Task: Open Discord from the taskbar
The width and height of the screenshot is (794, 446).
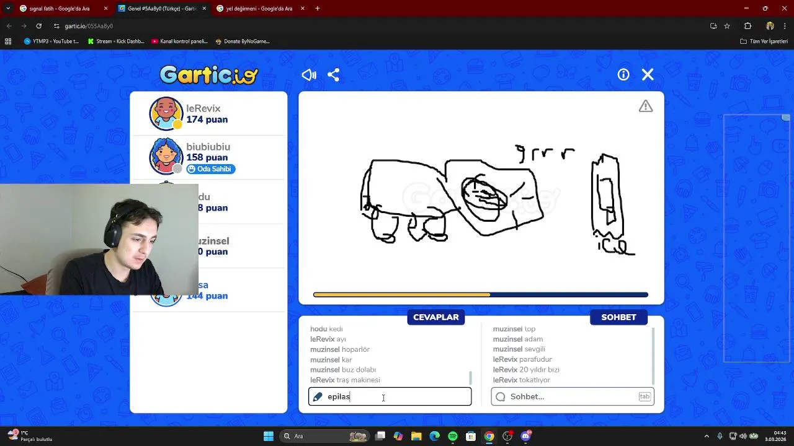Action: (526, 436)
